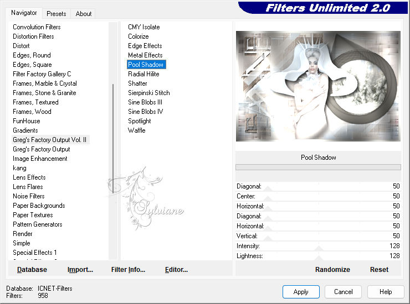The height and width of the screenshot is (304, 410).
Task: Select Edges, Round category
Action: click(32, 55)
